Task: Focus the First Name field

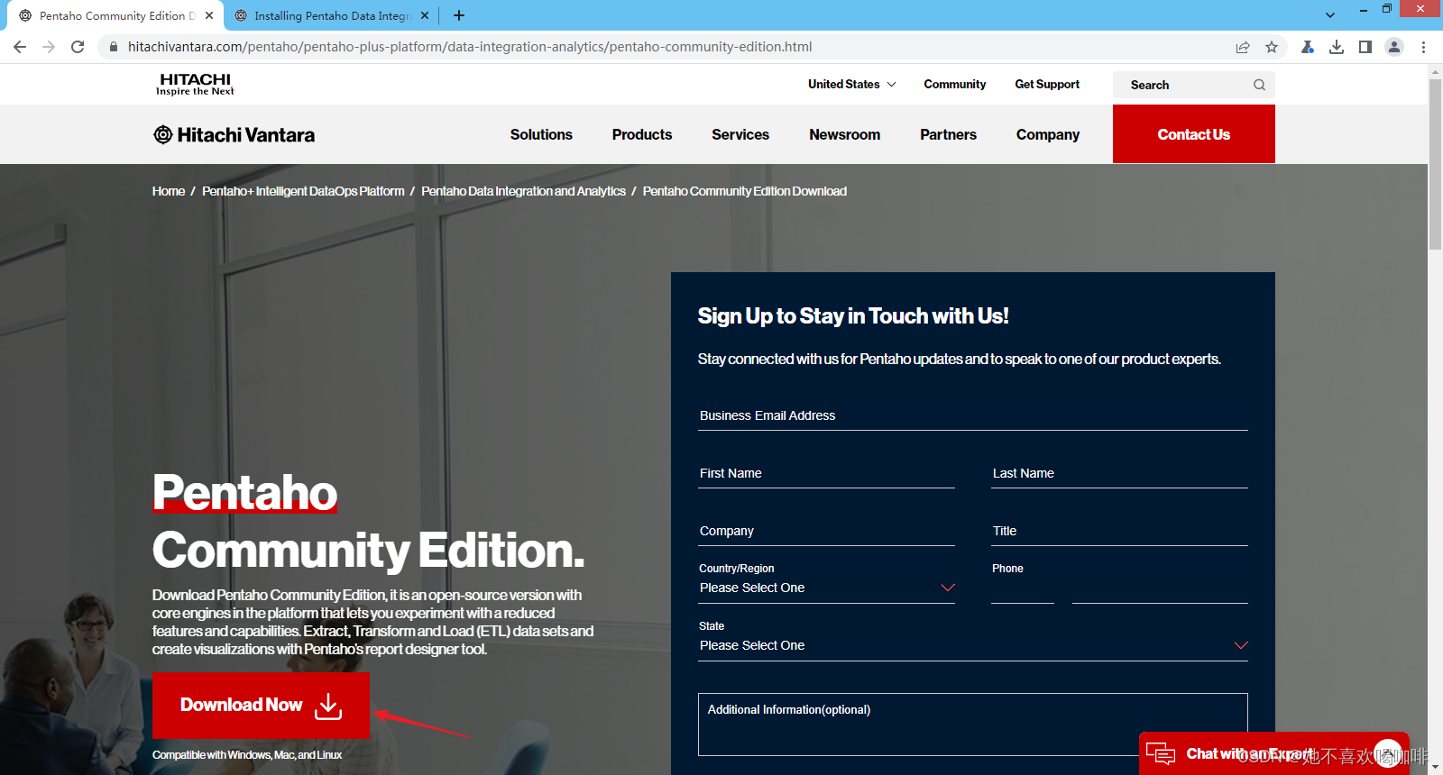Action: point(826,473)
